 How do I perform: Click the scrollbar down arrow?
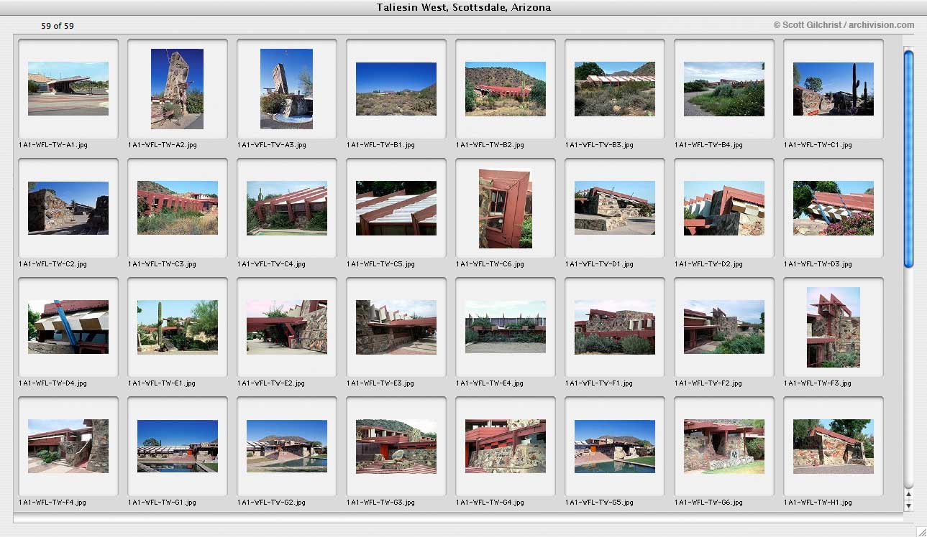pos(908,505)
